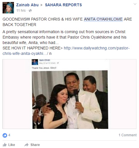139x148 pixels.
Task: Open the 11 hrs timestamp link
Action: [x=21, y=11]
